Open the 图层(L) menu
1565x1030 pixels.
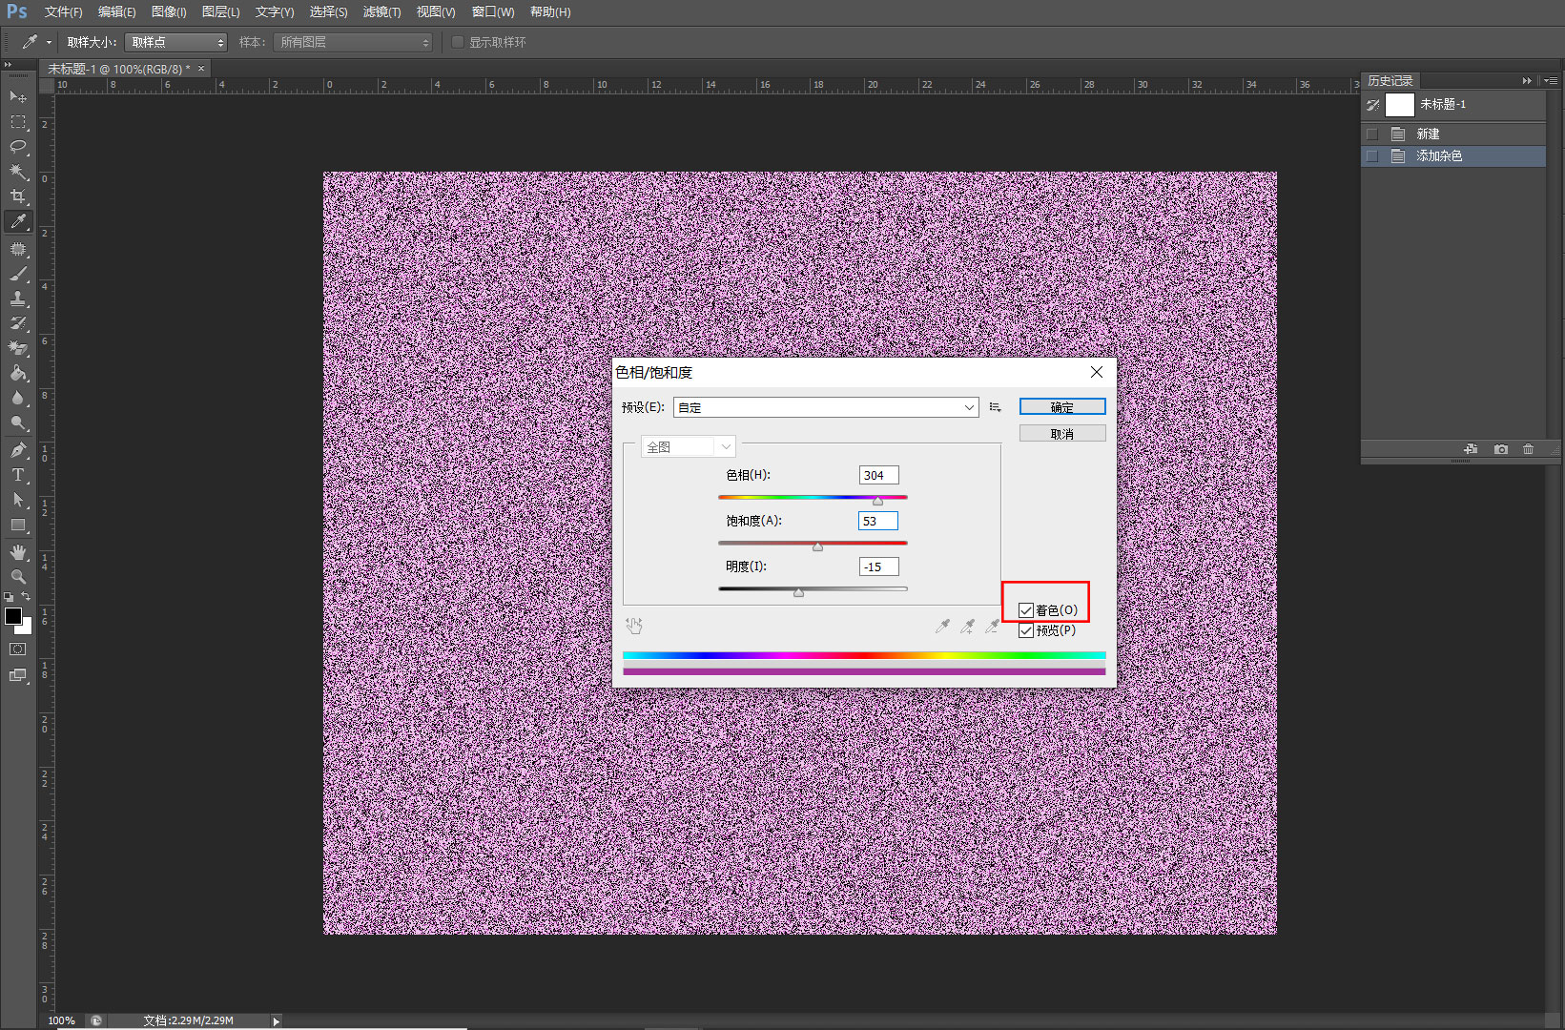(220, 12)
